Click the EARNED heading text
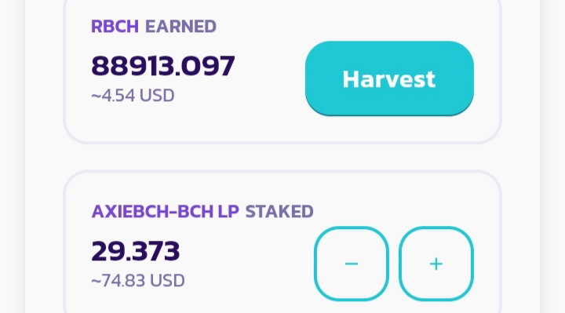The width and height of the screenshot is (565, 313). [x=181, y=27]
